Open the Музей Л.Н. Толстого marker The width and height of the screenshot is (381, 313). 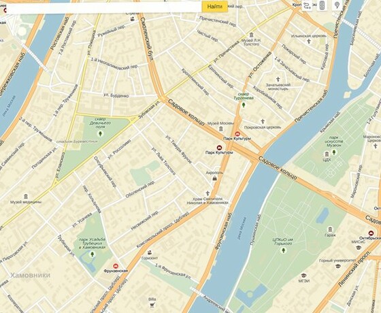point(251,35)
